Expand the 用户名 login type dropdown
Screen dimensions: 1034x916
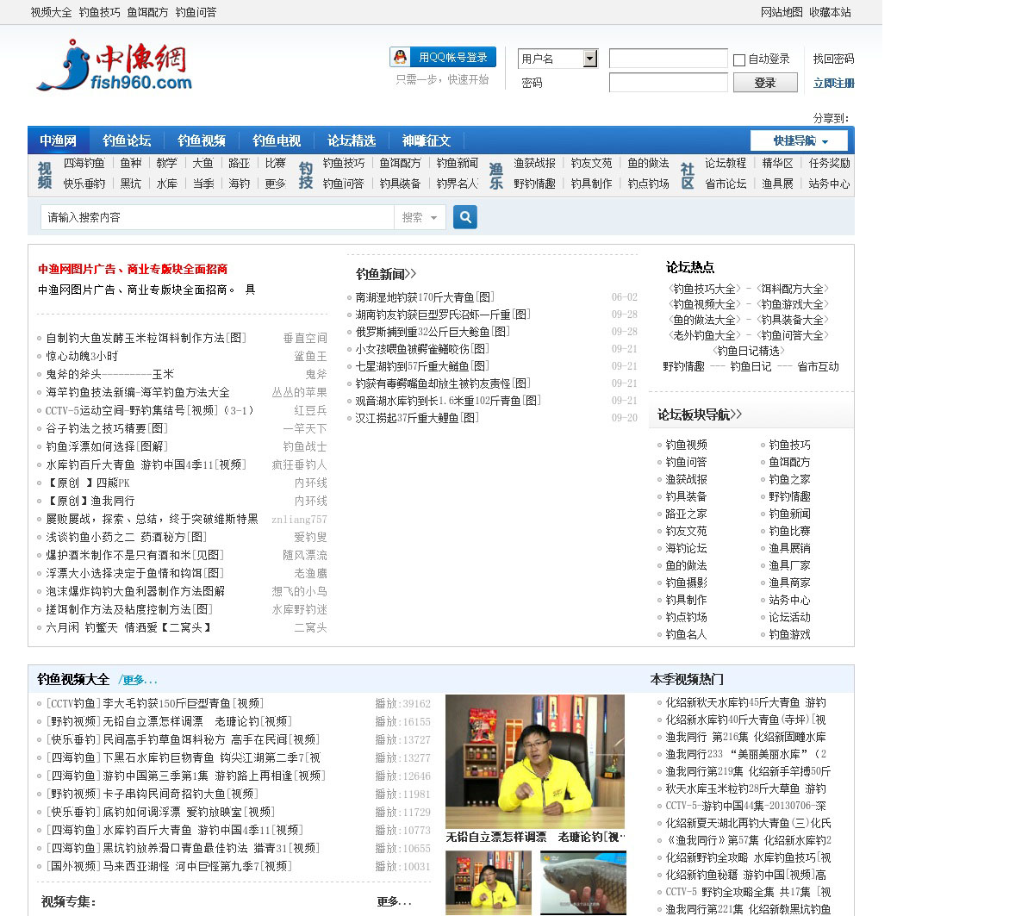(x=590, y=59)
